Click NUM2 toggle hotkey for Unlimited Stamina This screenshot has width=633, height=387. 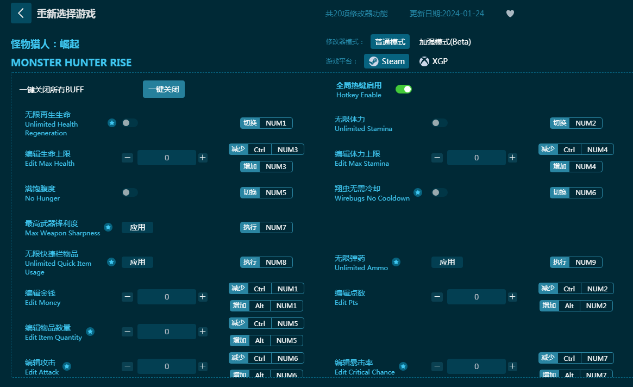pos(576,123)
